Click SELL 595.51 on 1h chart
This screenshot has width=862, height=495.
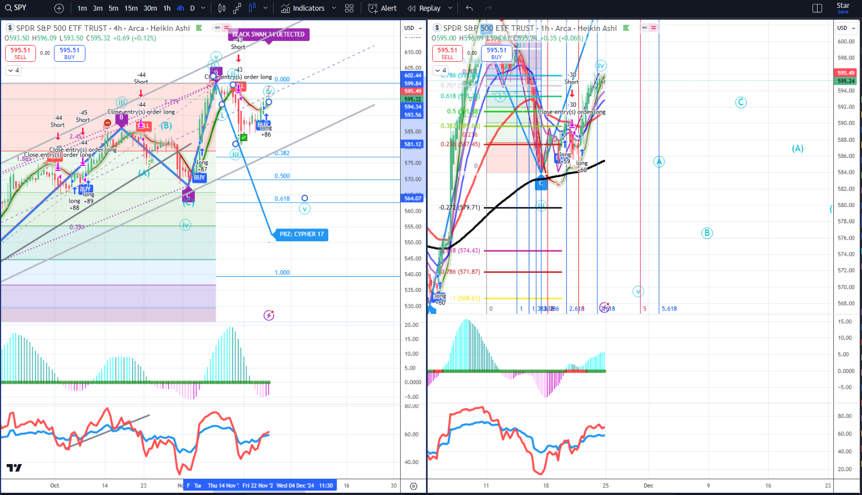pos(447,53)
